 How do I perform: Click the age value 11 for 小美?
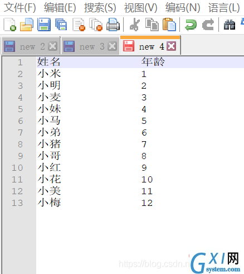[x=147, y=191]
